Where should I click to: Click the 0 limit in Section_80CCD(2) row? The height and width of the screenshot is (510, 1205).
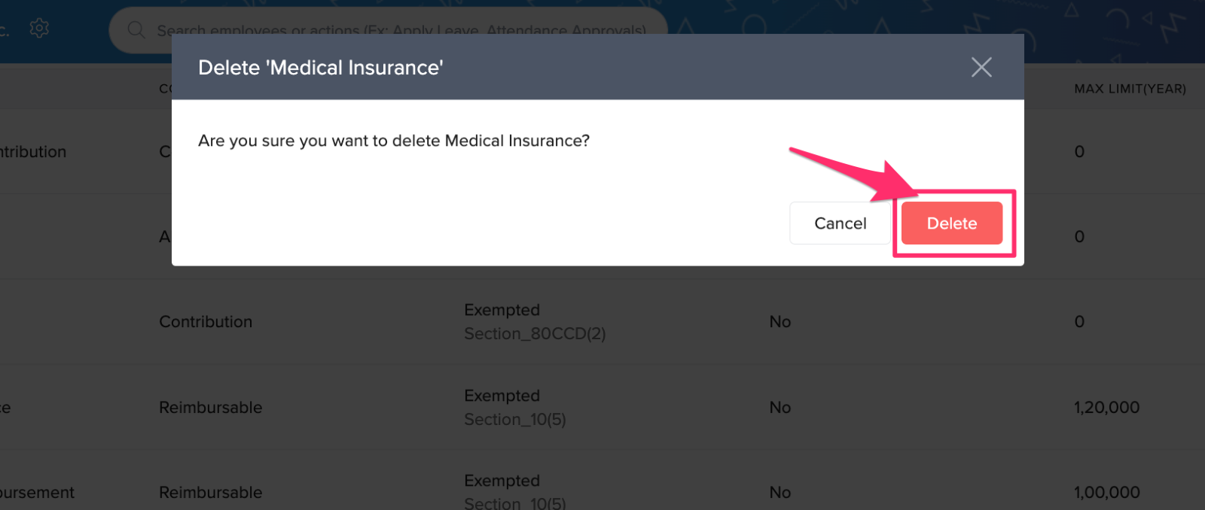(x=1078, y=322)
